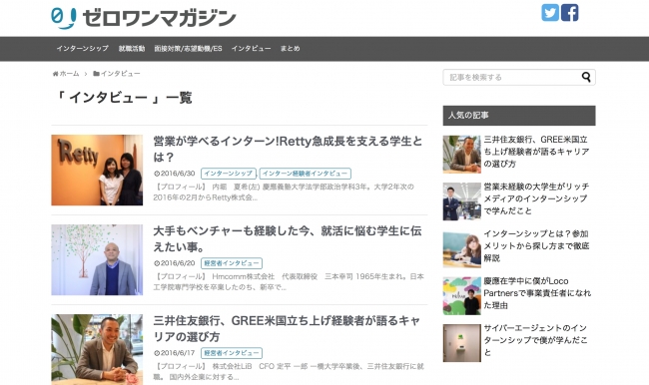The image size is (649, 385).
Task: Open popular article サイバーエージェントのインターンシップ
Action: click(535, 340)
